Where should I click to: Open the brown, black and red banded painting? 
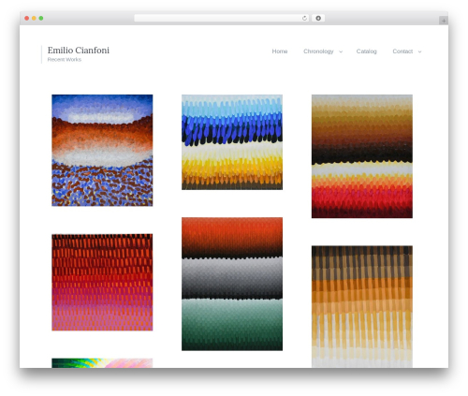[362, 156]
